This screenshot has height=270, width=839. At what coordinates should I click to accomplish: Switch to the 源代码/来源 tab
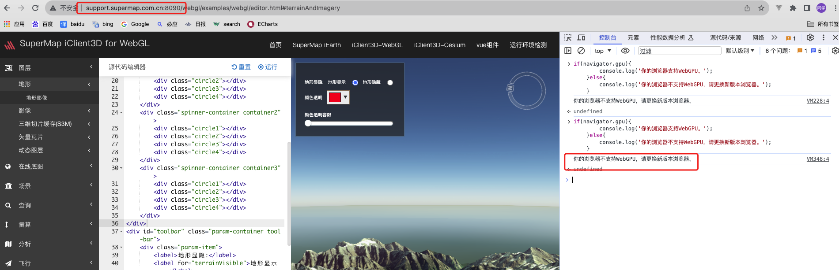click(x=726, y=38)
